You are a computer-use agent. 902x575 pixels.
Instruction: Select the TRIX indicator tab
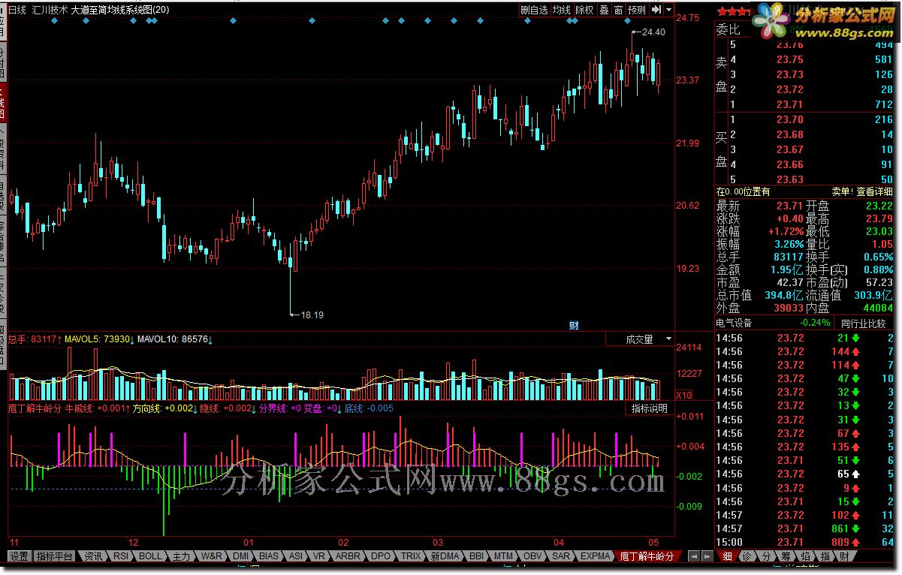tap(411, 556)
